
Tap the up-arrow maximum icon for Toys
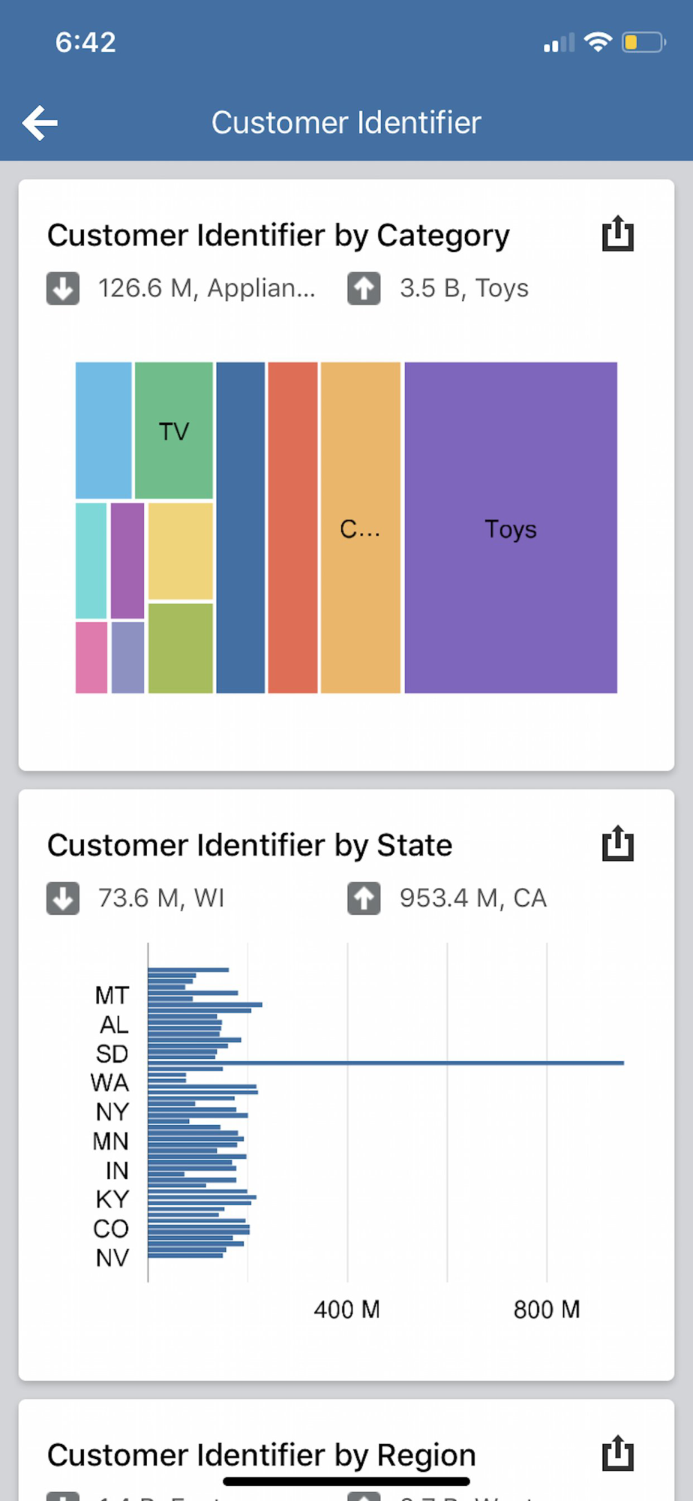point(364,288)
